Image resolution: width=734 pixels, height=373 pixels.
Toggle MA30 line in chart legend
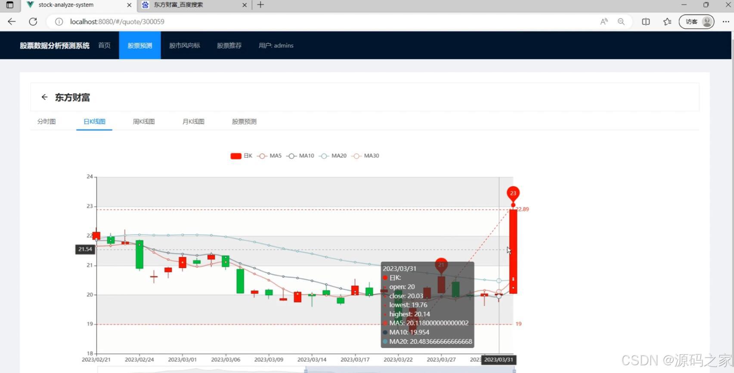coord(365,156)
